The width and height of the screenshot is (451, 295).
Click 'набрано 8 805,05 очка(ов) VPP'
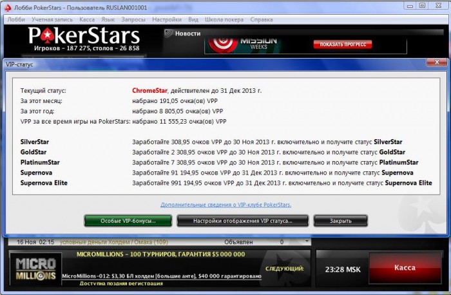[x=177, y=111]
